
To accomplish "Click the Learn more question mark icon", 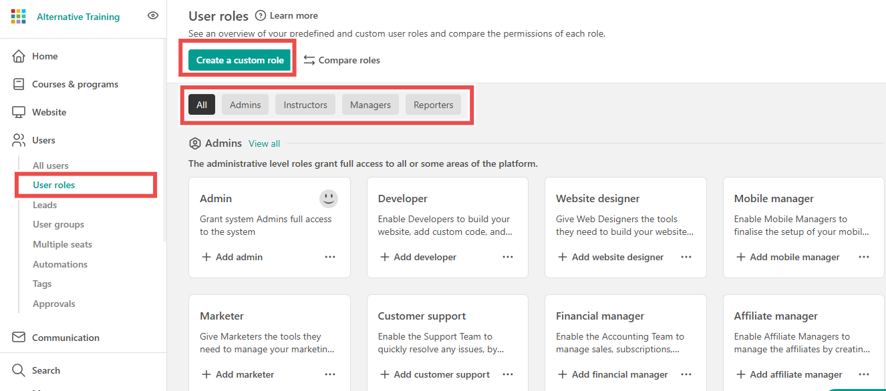I will (261, 15).
